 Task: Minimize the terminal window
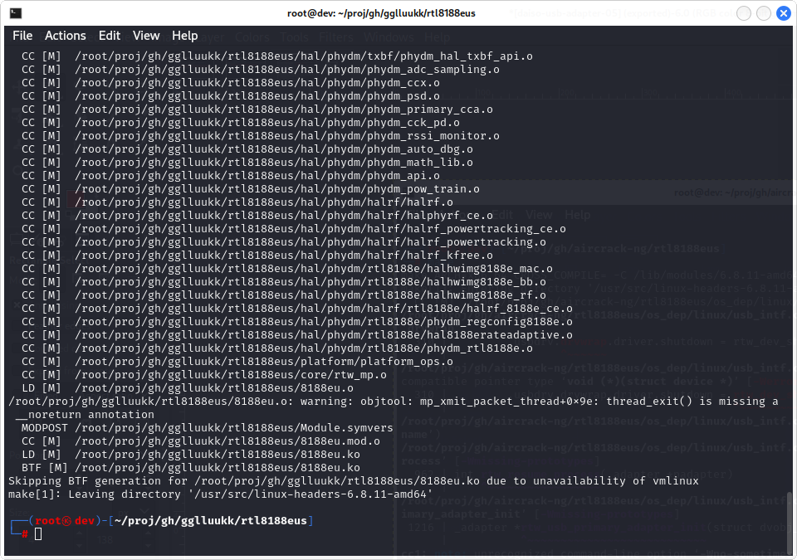[743, 13]
